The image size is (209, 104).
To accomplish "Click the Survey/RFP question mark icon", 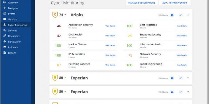I will pos(5,42).
